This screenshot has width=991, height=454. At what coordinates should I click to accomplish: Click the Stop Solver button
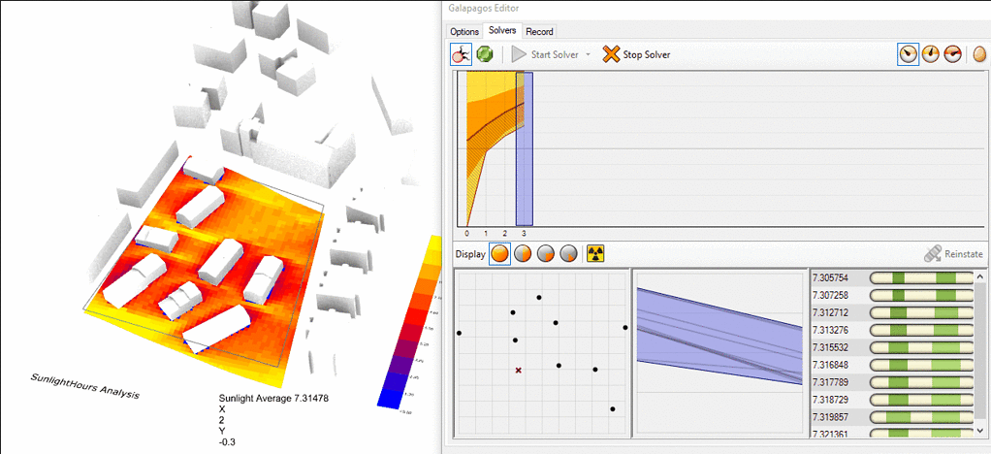636,54
